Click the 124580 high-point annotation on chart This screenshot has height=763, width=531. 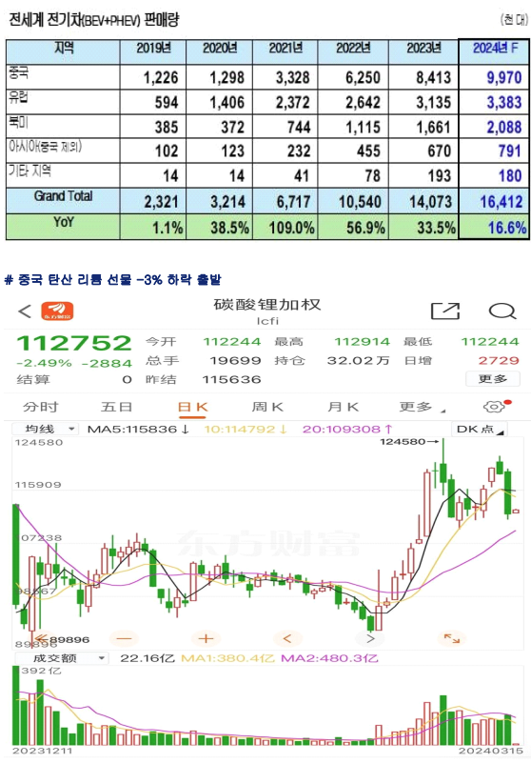click(x=409, y=441)
